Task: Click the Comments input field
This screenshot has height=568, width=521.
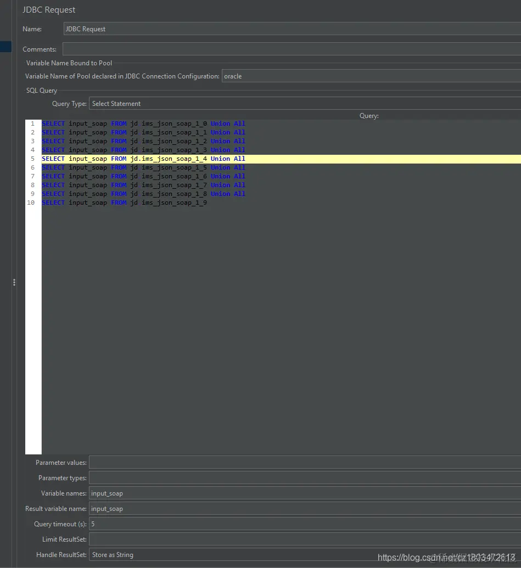Action: coord(292,49)
